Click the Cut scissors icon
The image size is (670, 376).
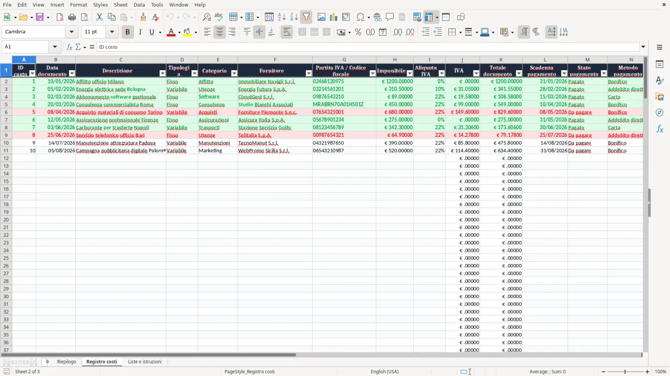pos(99,17)
